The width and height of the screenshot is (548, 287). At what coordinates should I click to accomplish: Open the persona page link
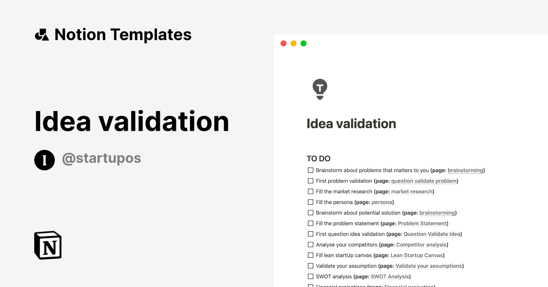[x=382, y=202]
